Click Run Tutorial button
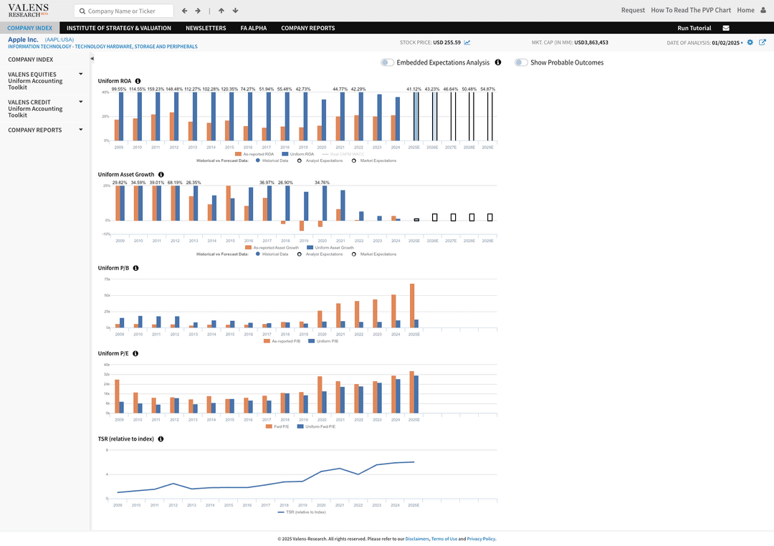This screenshot has height=546, width=774. (694, 28)
